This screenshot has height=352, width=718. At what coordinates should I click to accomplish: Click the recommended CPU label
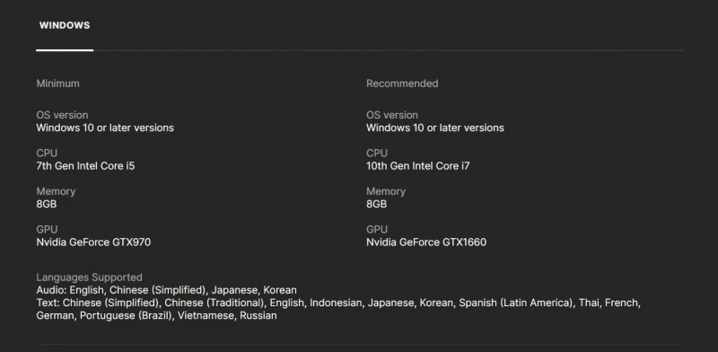coord(377,153)
